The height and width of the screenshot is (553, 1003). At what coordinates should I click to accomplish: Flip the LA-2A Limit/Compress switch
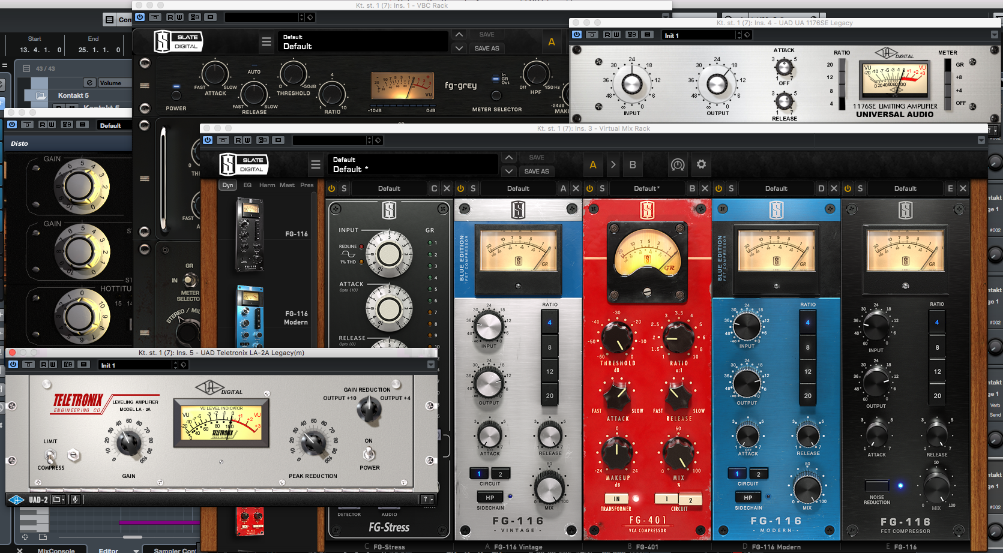point(51,456)
